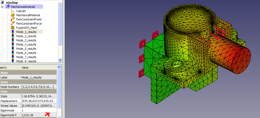Select MechanicalMaterial in the tree
The width and height of the screenshot is (260, 118).
click(28, 15)
